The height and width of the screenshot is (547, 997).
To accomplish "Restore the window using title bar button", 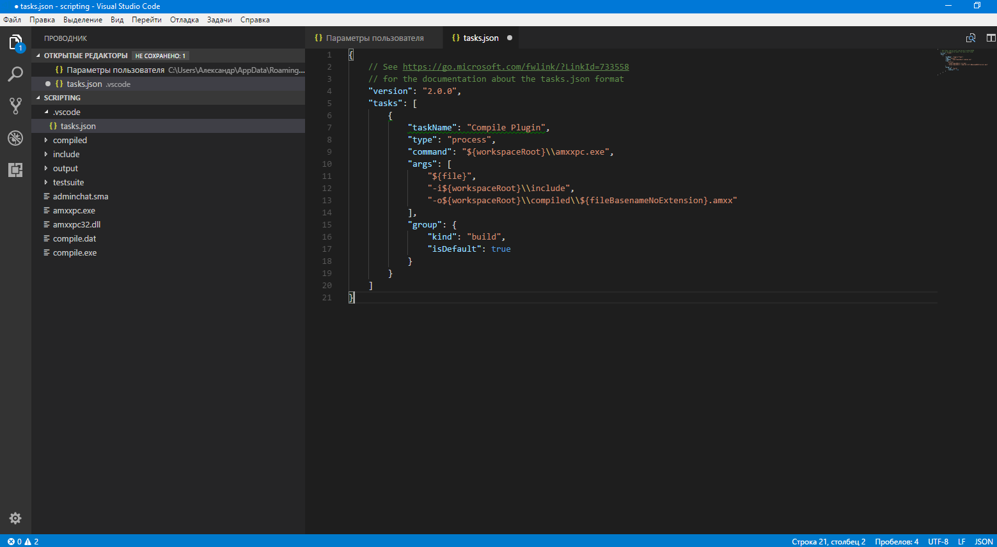I will point(977,6).
